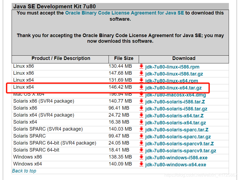Select the Solaris SPARC 64-bit (SVR4 package) description
The image size is (240, 180).
(x=55, y=143)
